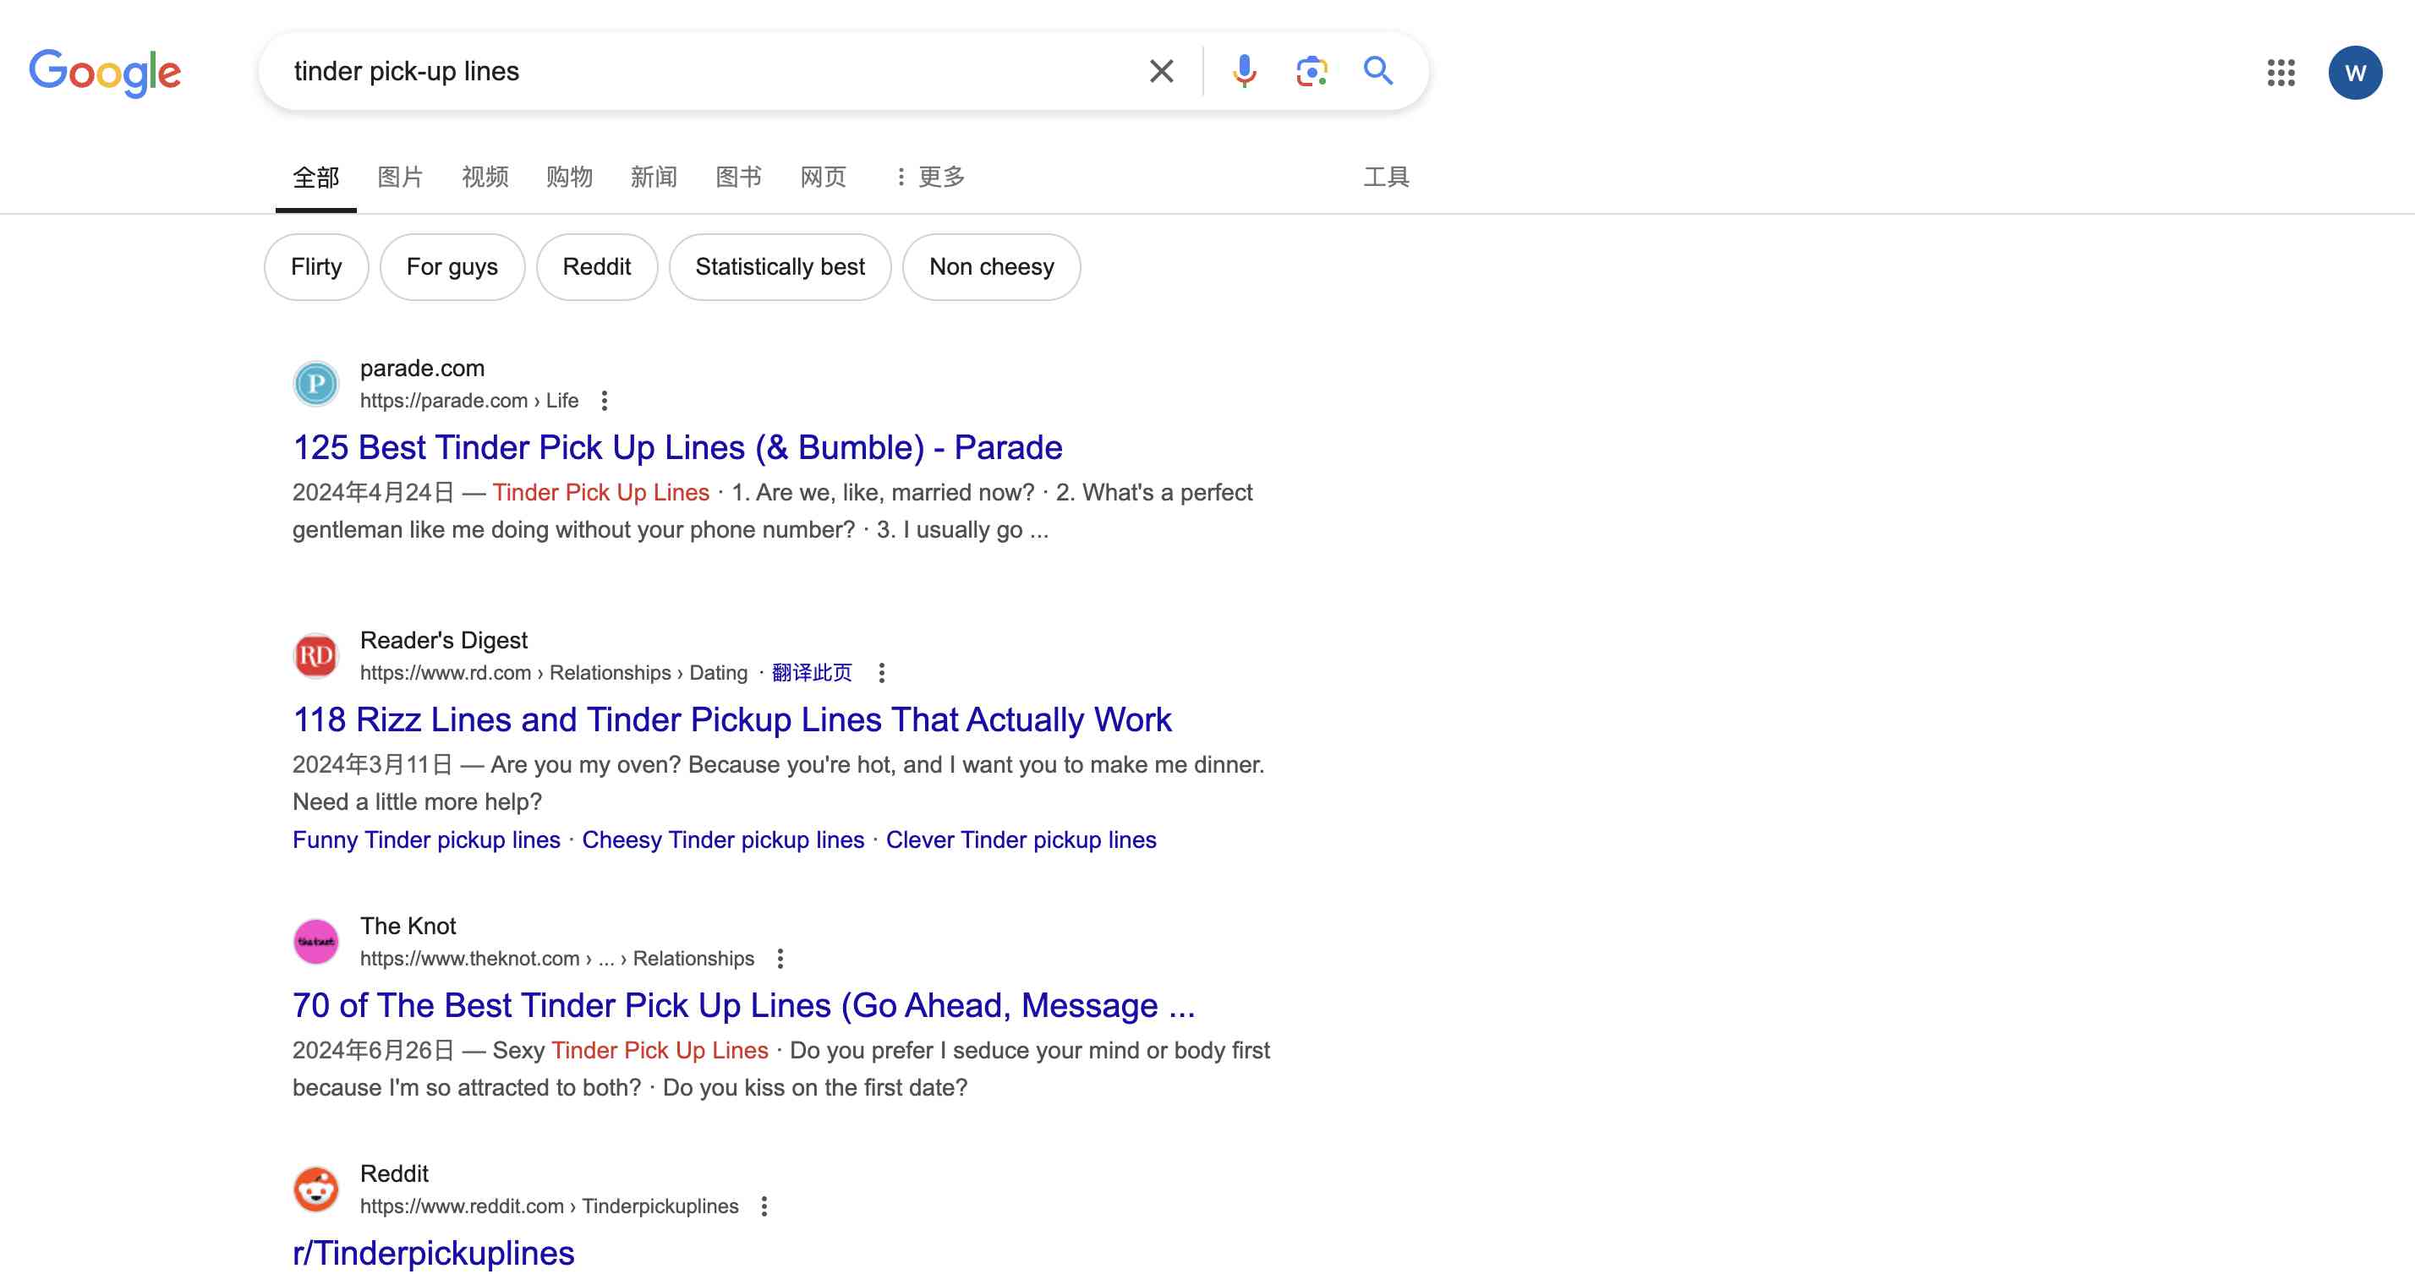Screen dimensions: 2415x1285
Task: Click the Reader's Digest site name
Action: (x=443, y=640)
